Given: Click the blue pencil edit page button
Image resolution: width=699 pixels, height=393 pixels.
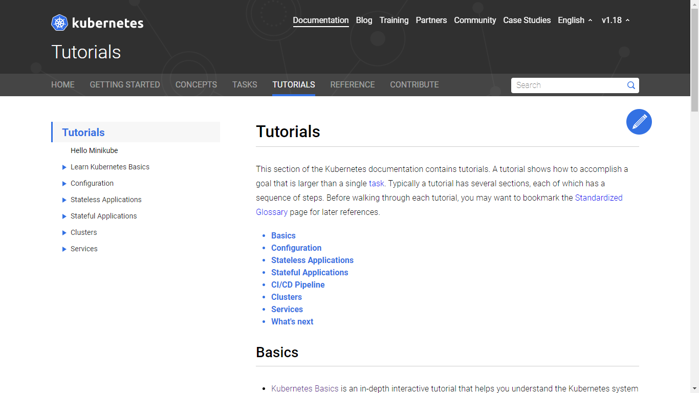Looking at the screenshot, I should [639, 122].
